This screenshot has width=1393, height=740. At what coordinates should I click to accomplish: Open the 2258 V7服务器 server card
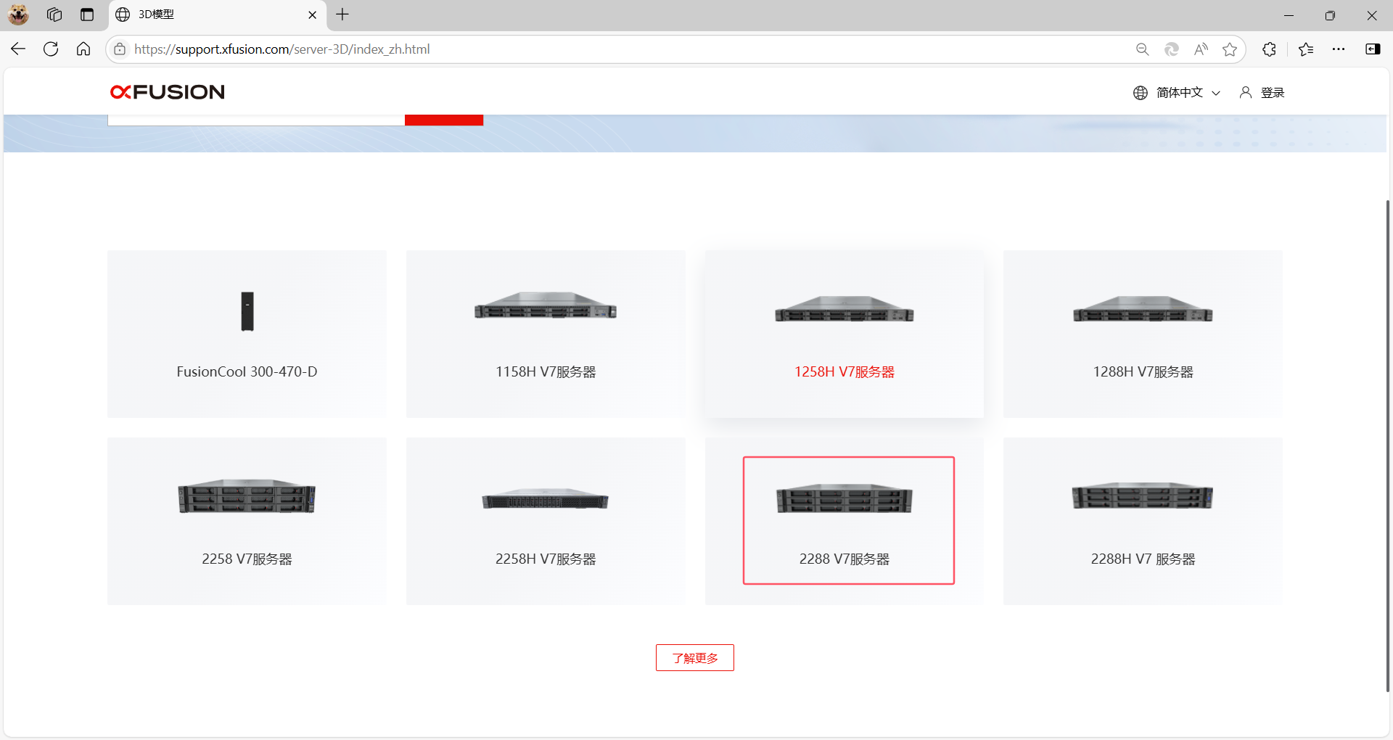[247, 521]
